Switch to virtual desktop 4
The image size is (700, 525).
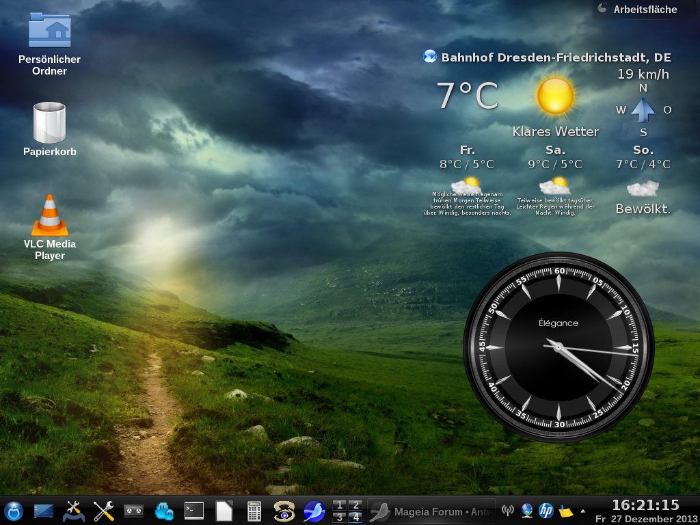(x=355, y=517)
